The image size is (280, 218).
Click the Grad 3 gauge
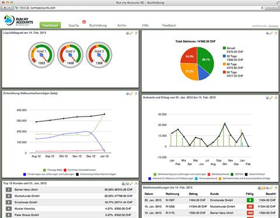click(x=99, y=55)
